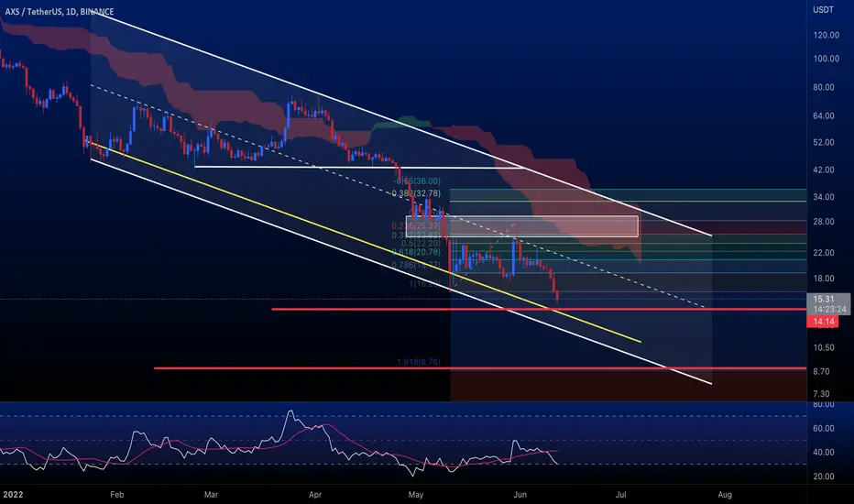Click the 120.00 price axis value
This screenshot has height=504, width=854.
827,35
